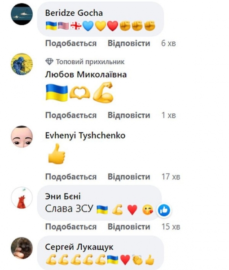
Task: Reply to Любов Миколаївна's comment
Action: [129, 115]
